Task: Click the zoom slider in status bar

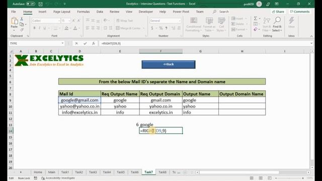Action: click(x=290, y=178)
